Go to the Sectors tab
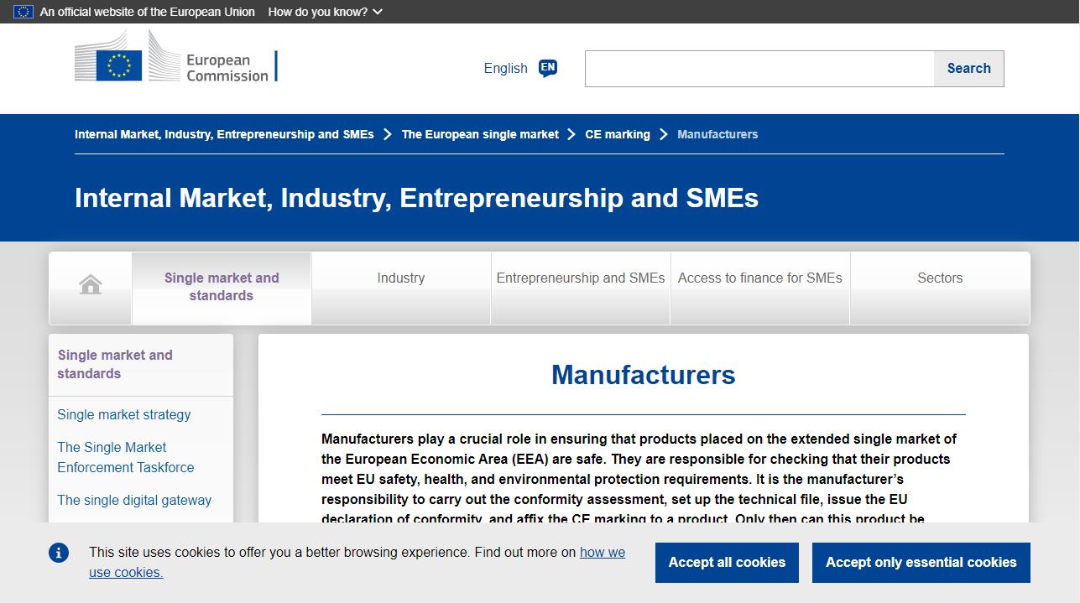 [939, 278]
